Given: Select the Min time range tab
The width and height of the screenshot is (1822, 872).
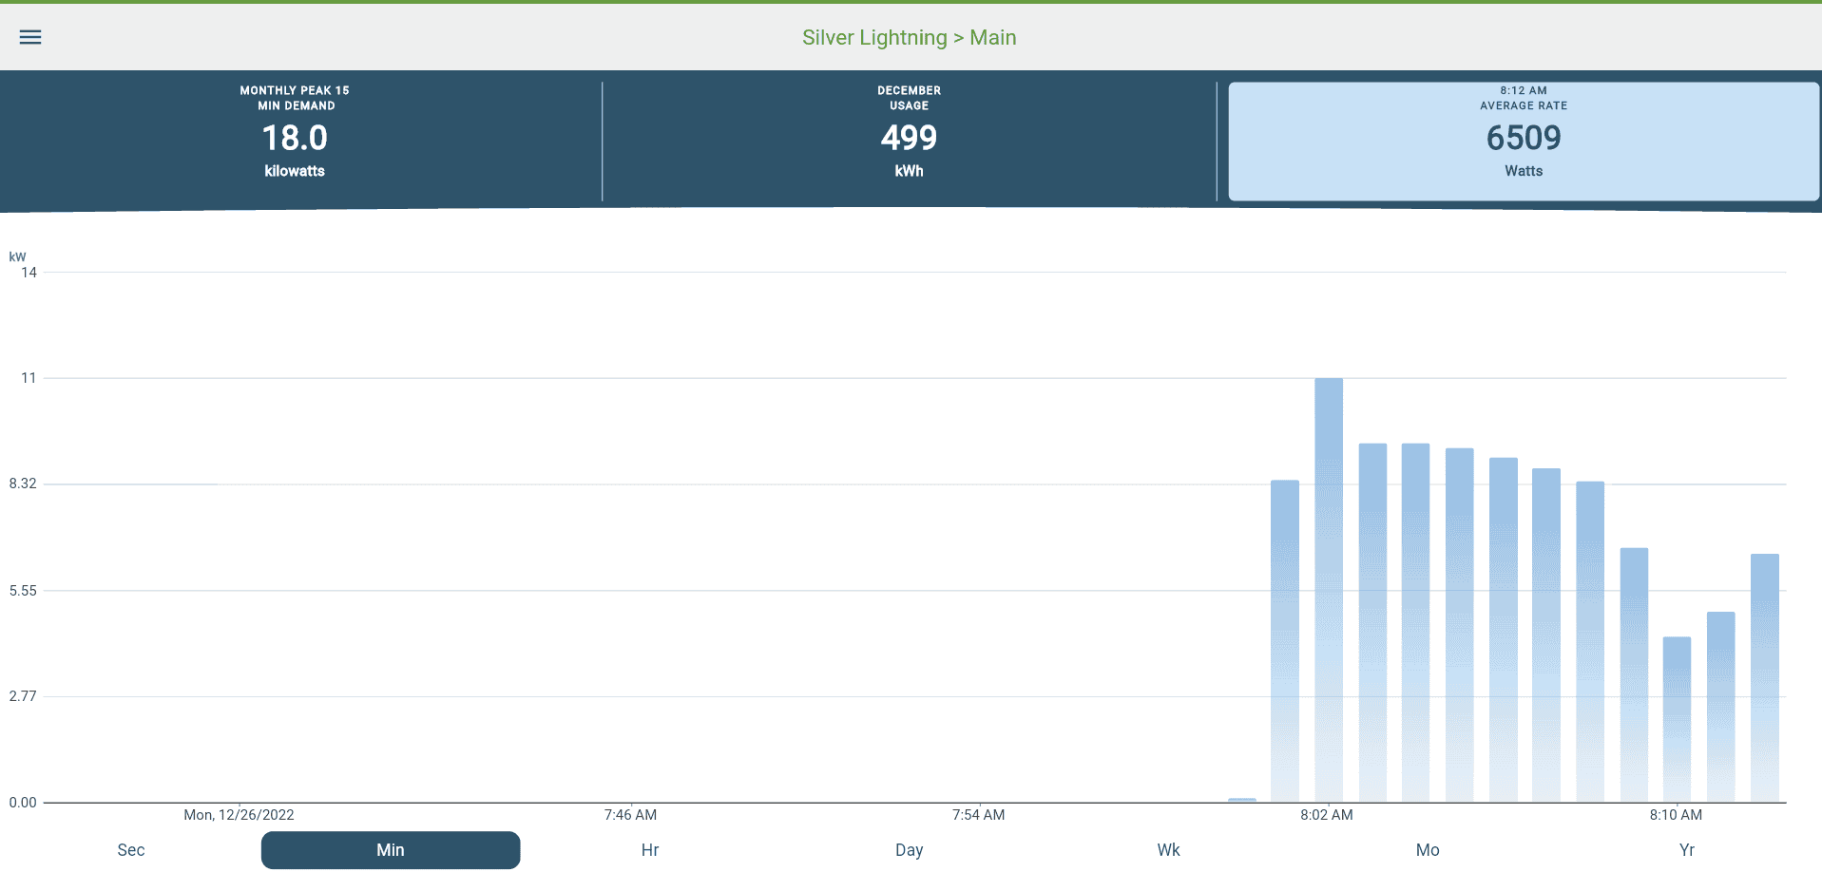Looking at the screenshot, I should pos(391,850).
